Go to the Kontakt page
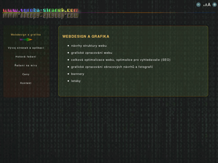Image resolution: width=218 pixels, height=163 pixels. click(26, 83)
